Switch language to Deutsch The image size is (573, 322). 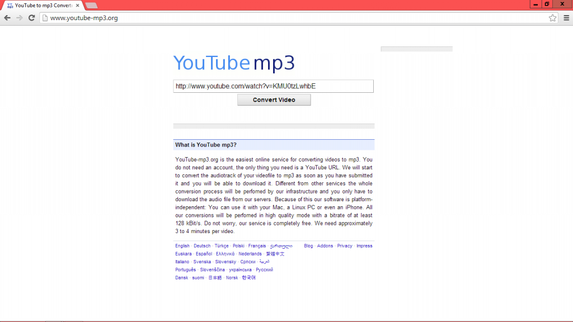[x=202, y=246]
